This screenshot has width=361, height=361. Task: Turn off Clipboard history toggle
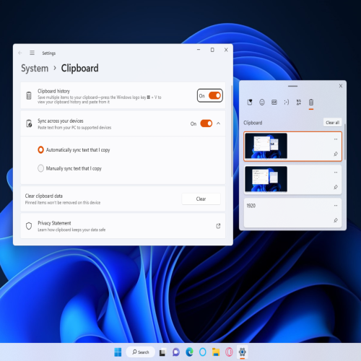(214, 95)
